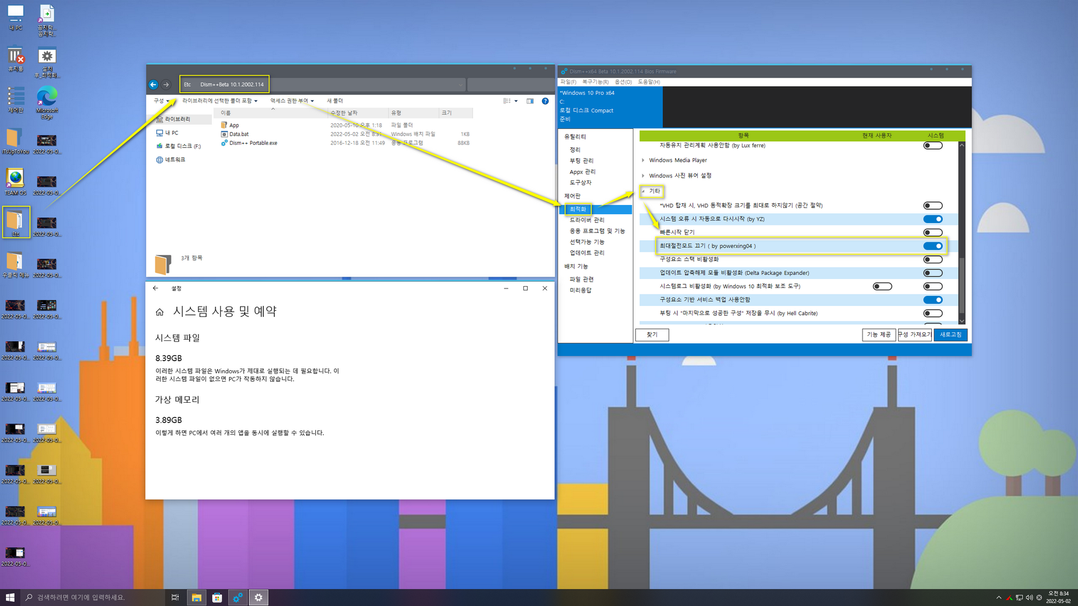Open File Explorer from the taskbar
This screenshot has height=606, width=1078.
point(196,598)
